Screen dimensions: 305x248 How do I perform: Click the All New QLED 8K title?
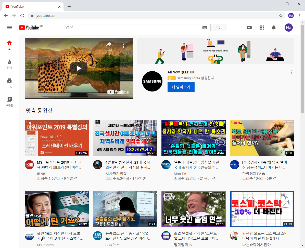181,72
